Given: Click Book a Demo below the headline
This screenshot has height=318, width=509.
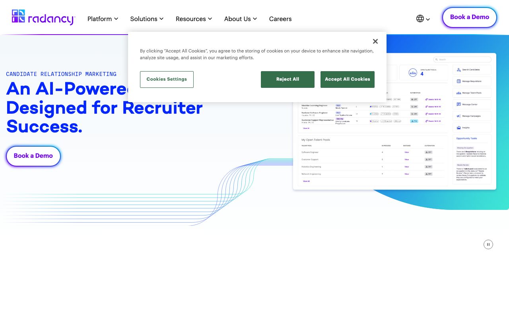Looking at the screenshot, I should coord(33,156).
